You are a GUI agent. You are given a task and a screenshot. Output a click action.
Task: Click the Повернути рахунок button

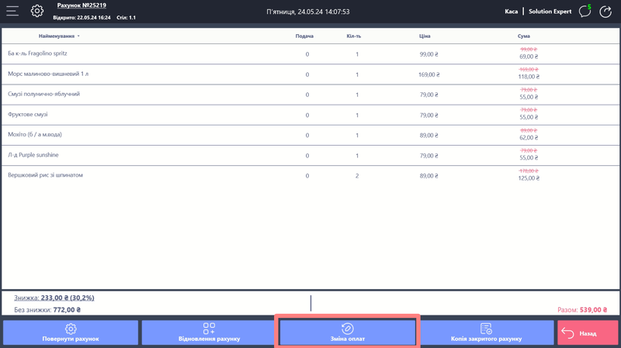click(x=71, y=332)
